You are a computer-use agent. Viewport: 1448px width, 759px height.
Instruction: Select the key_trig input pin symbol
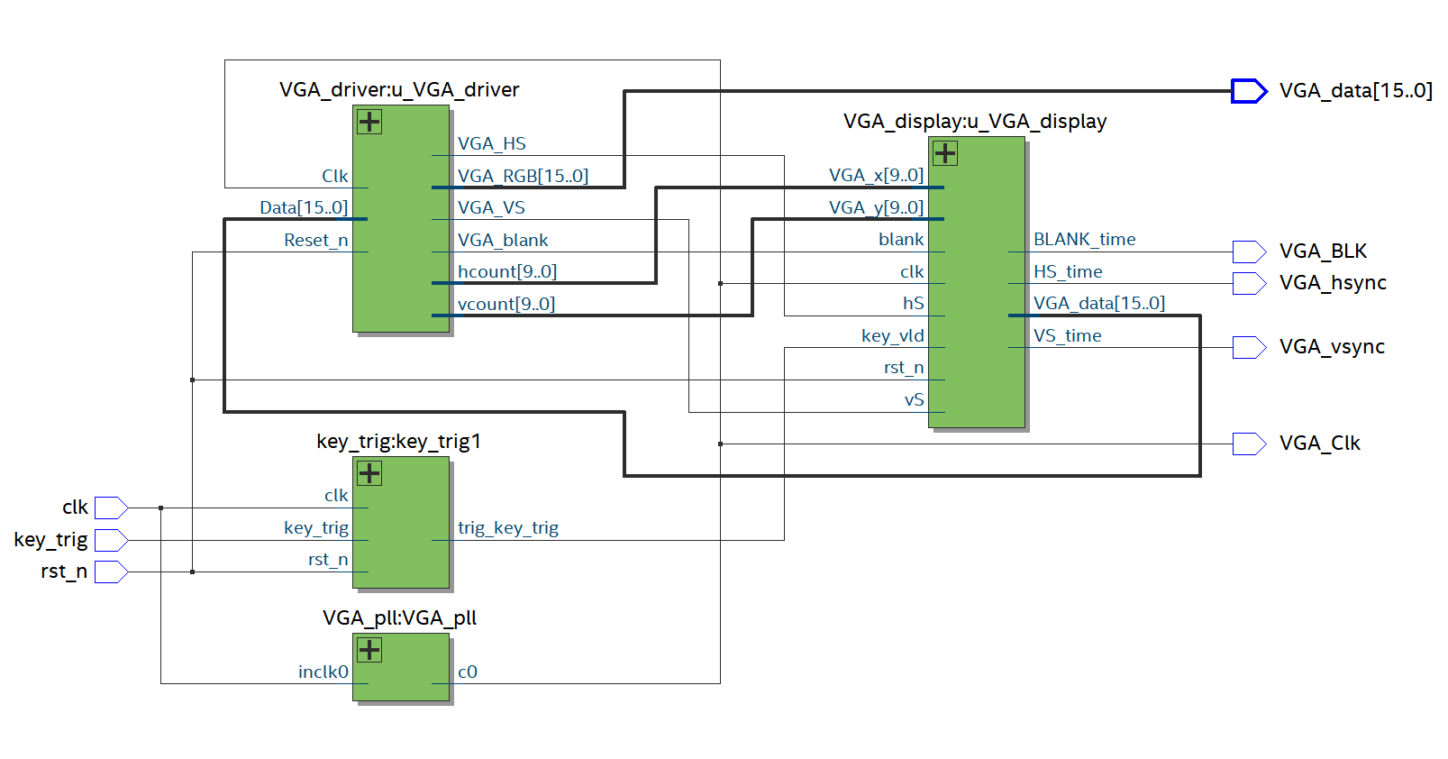point(112,540)
